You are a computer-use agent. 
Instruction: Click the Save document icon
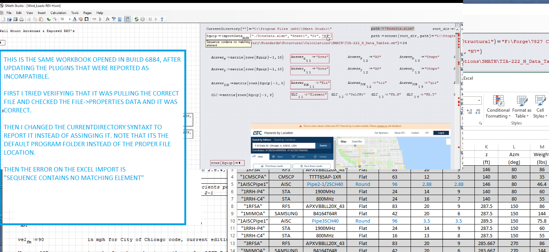coord(15,19)
